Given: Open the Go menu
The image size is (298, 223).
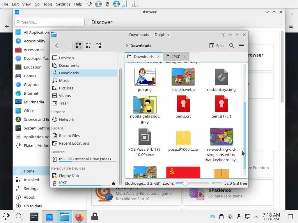Looking at the screenshot, I should pos(37,4).
